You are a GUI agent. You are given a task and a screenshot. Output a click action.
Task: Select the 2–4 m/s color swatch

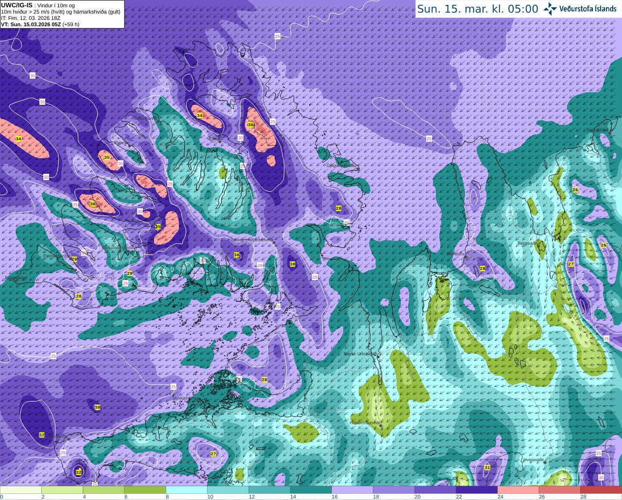coord(63,490)
